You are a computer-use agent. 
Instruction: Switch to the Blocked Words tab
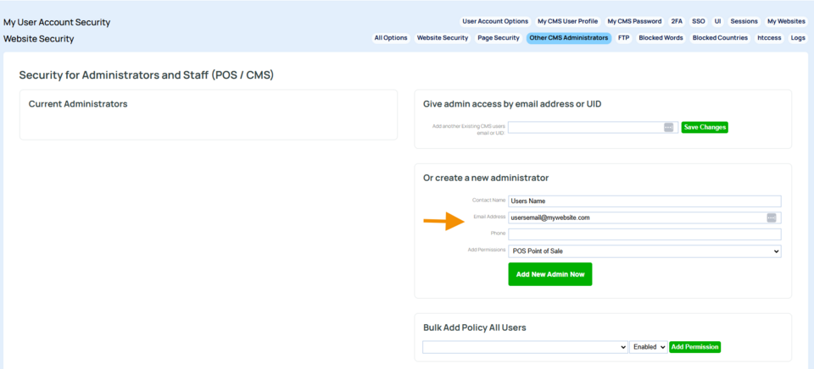(661, 38)
